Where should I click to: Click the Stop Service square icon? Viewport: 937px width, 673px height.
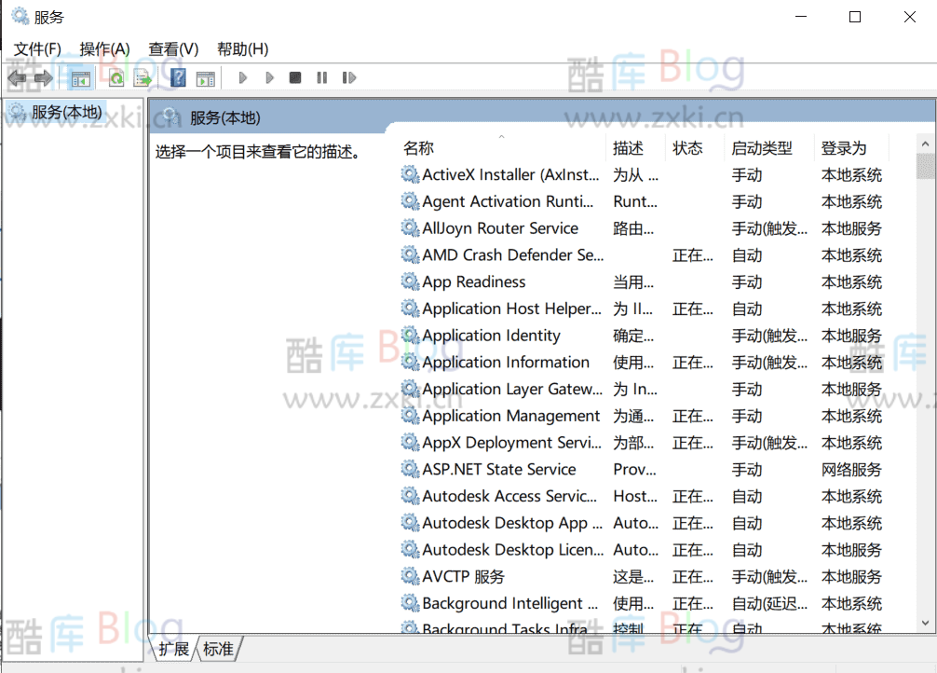coord(294,77)
